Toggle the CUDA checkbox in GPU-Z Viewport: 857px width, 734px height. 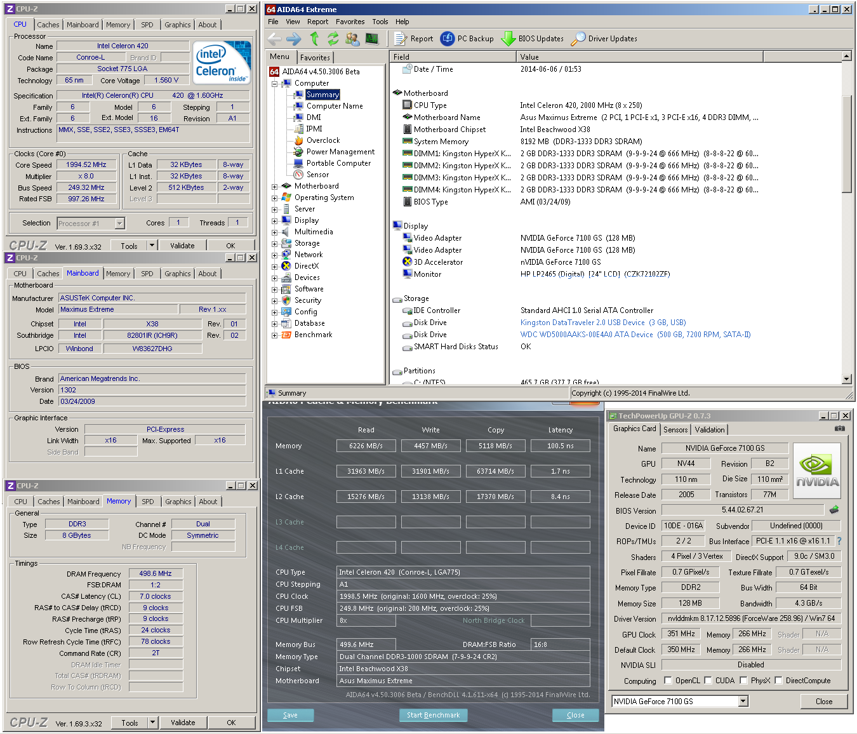[x=708, y=680]
